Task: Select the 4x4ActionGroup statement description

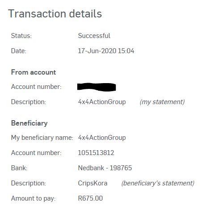Action: pos(102,102)
